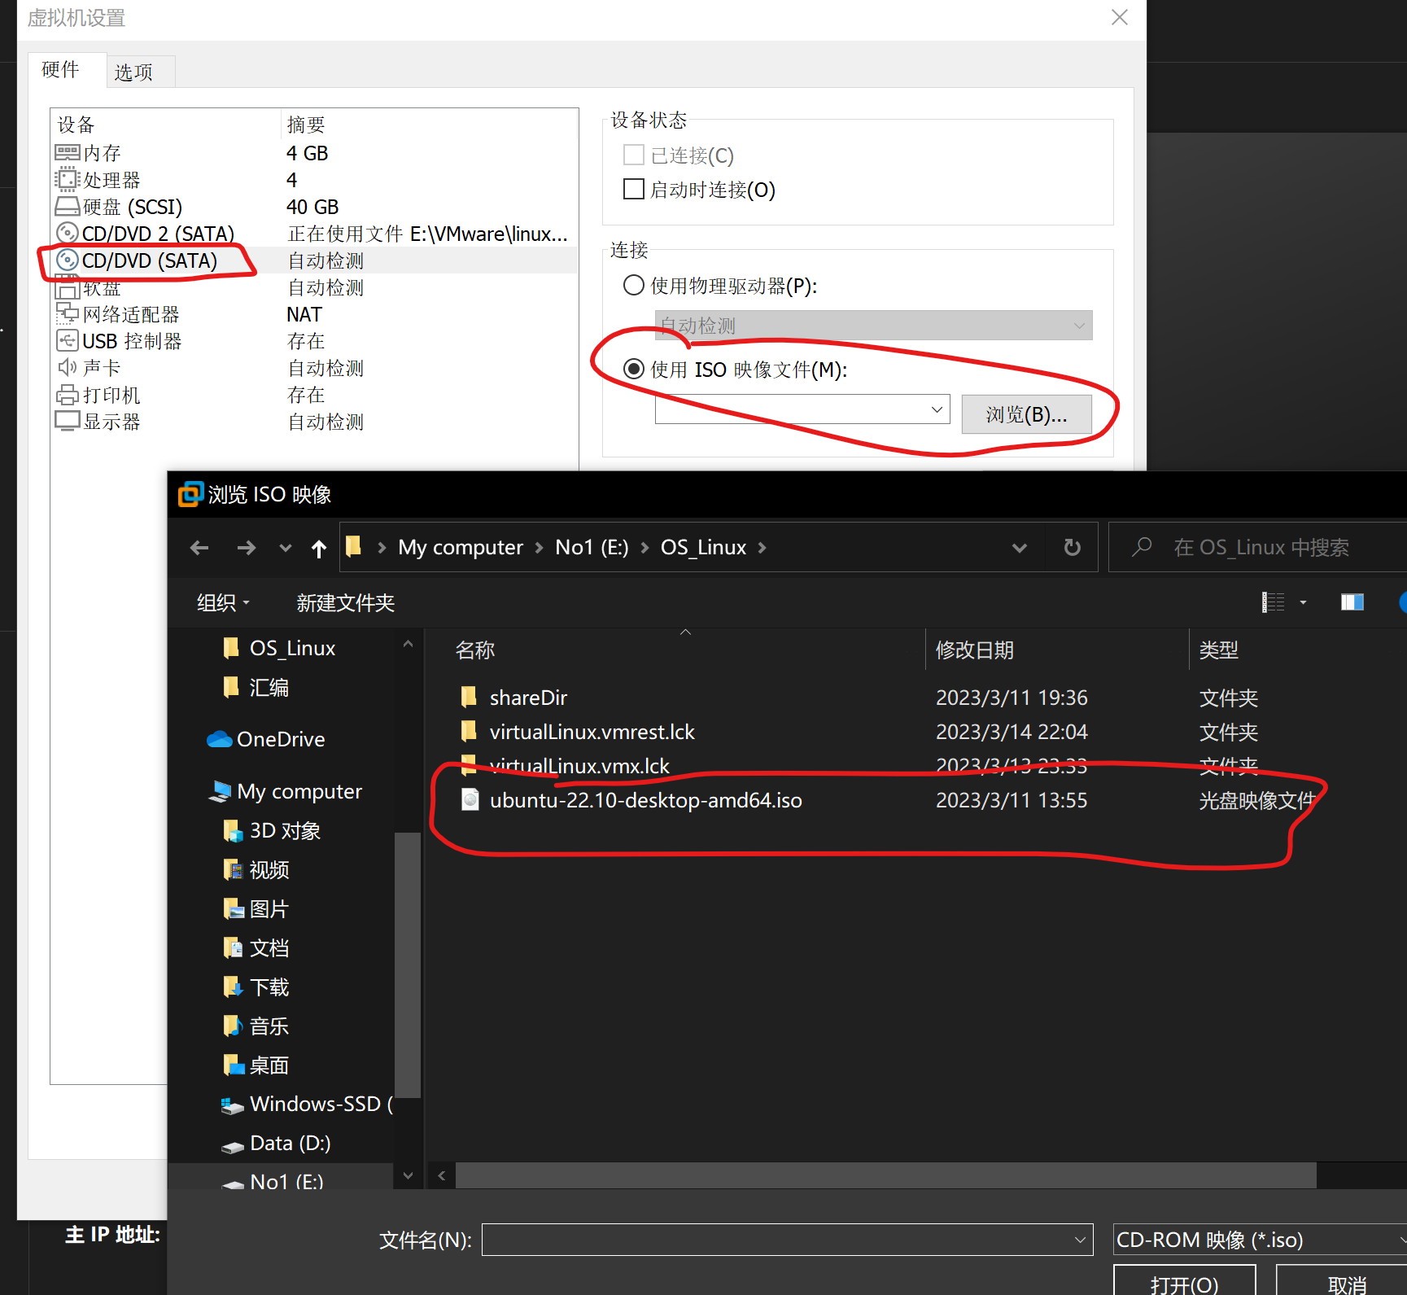Screen dimensions: 1407x1295
Task: Select the 声卡 device
Action: (315, 368)
